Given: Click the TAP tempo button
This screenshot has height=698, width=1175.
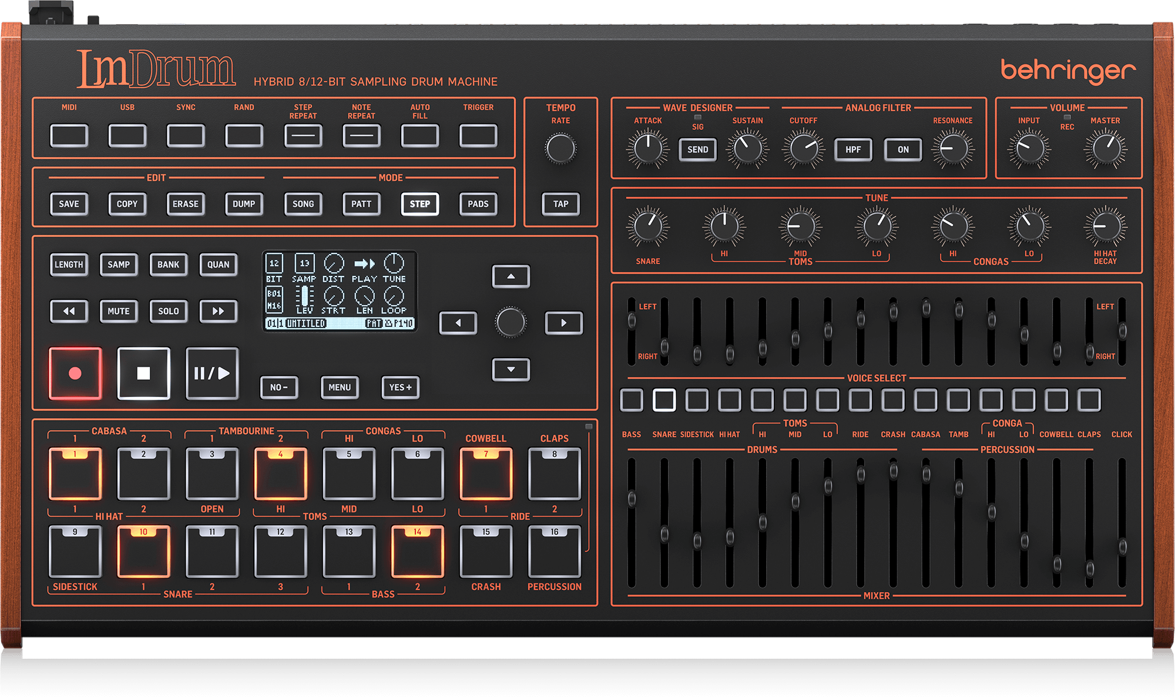Looking at the screenshot, I should coord(560,204).
